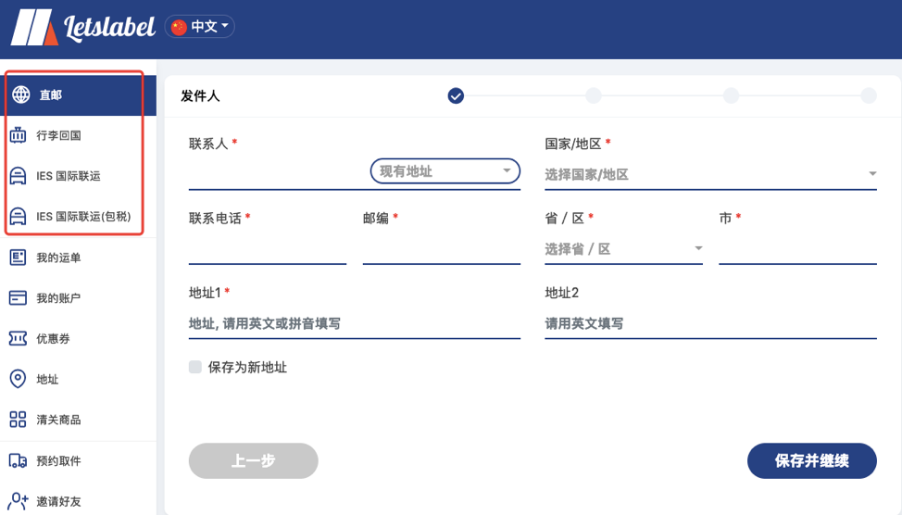Expand the 现有地址 dropdown

[445, 171]
